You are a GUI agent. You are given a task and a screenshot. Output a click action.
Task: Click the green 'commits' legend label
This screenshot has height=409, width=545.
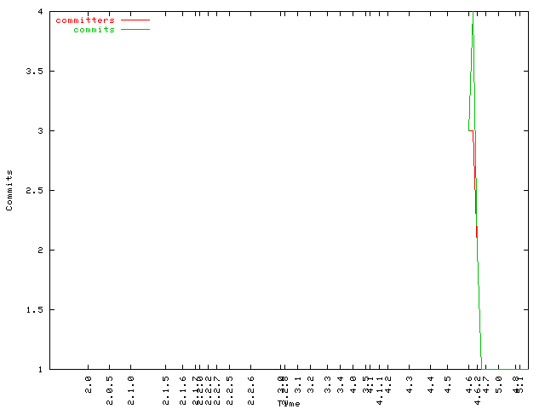pos(94,30)
